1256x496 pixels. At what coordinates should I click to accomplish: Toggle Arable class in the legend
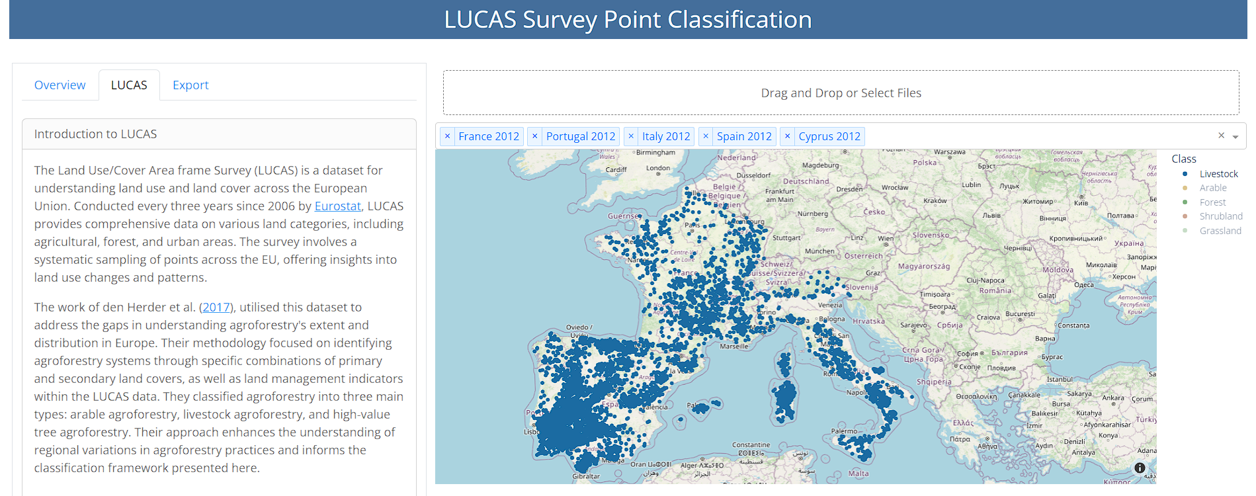click(x=1213, y=188)
